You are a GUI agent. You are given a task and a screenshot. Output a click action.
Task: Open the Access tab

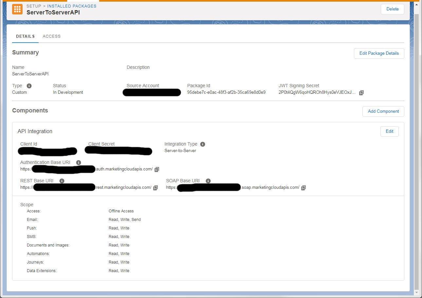pyautogui.click(x=52, y=36)
